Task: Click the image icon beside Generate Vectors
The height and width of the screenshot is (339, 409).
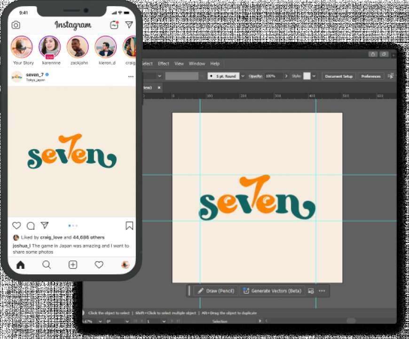Action: pyautogui.click(x=310, y=291)
